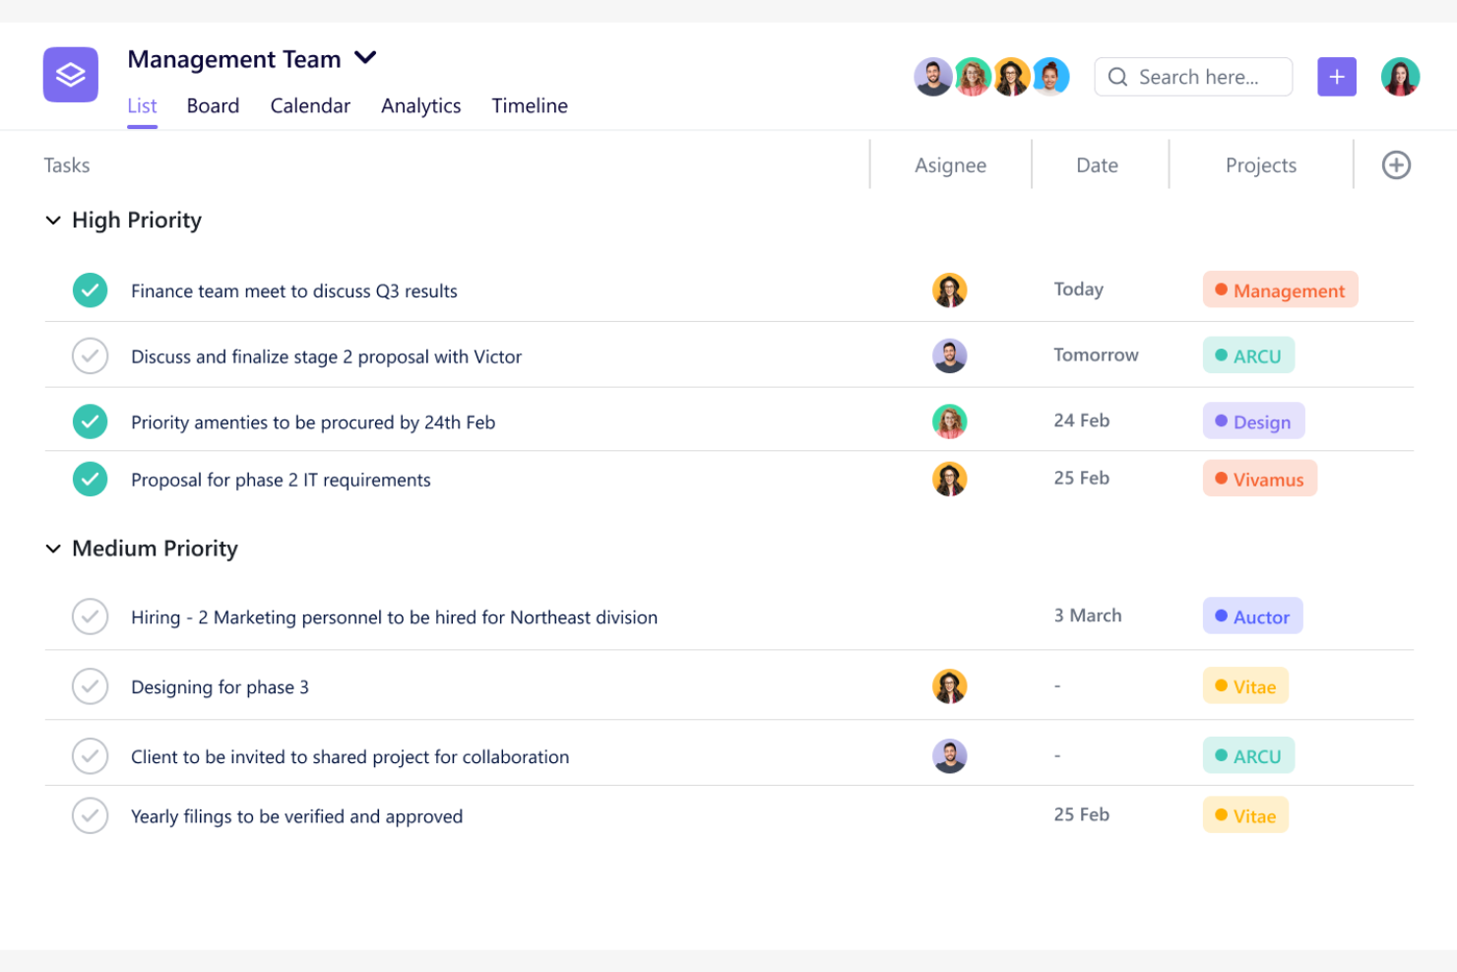Viewport: 1457px width, 972px height.
Task: Mark Discuss and finalize stage 2 proposal complete
Action: pyautogui.click(x=90, y=356)
